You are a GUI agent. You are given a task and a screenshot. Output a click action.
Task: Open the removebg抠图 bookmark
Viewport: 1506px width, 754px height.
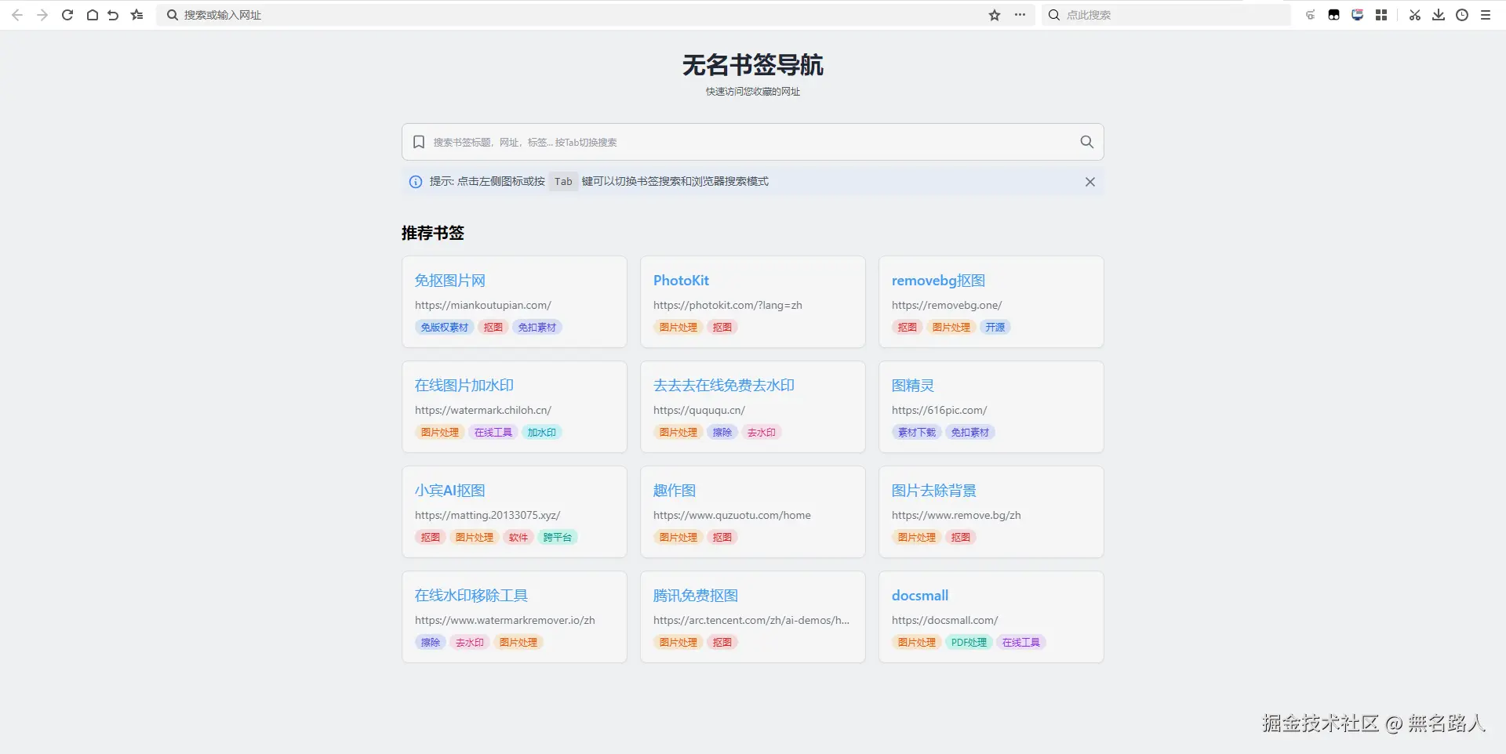click(938, 281)
